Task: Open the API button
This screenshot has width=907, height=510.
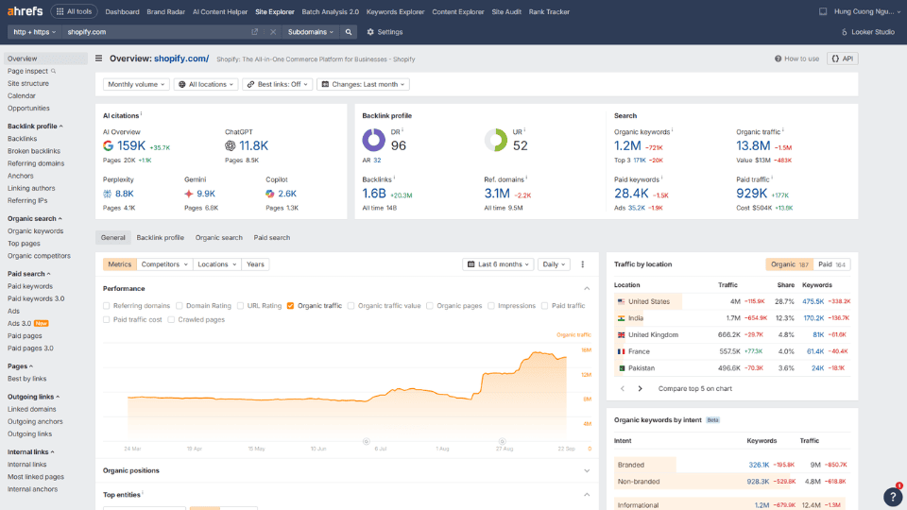Action: [x=842, y=59]
